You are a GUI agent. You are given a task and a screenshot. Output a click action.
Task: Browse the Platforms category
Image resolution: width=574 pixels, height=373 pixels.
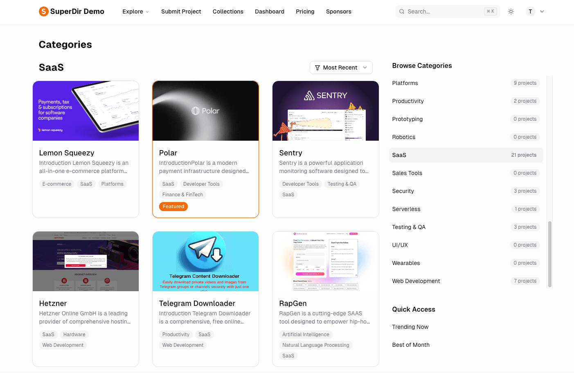[466, 83]
